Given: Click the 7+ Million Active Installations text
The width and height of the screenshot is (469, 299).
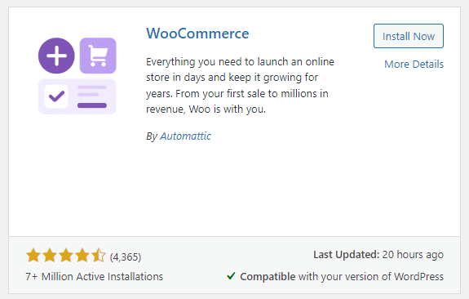Looking at the screenshot, I should [95, 276].
